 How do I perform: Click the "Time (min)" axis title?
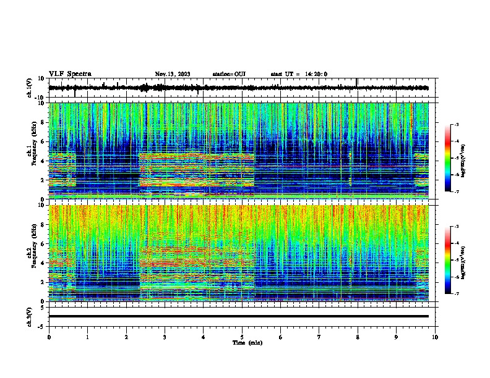tap(247, 343)
